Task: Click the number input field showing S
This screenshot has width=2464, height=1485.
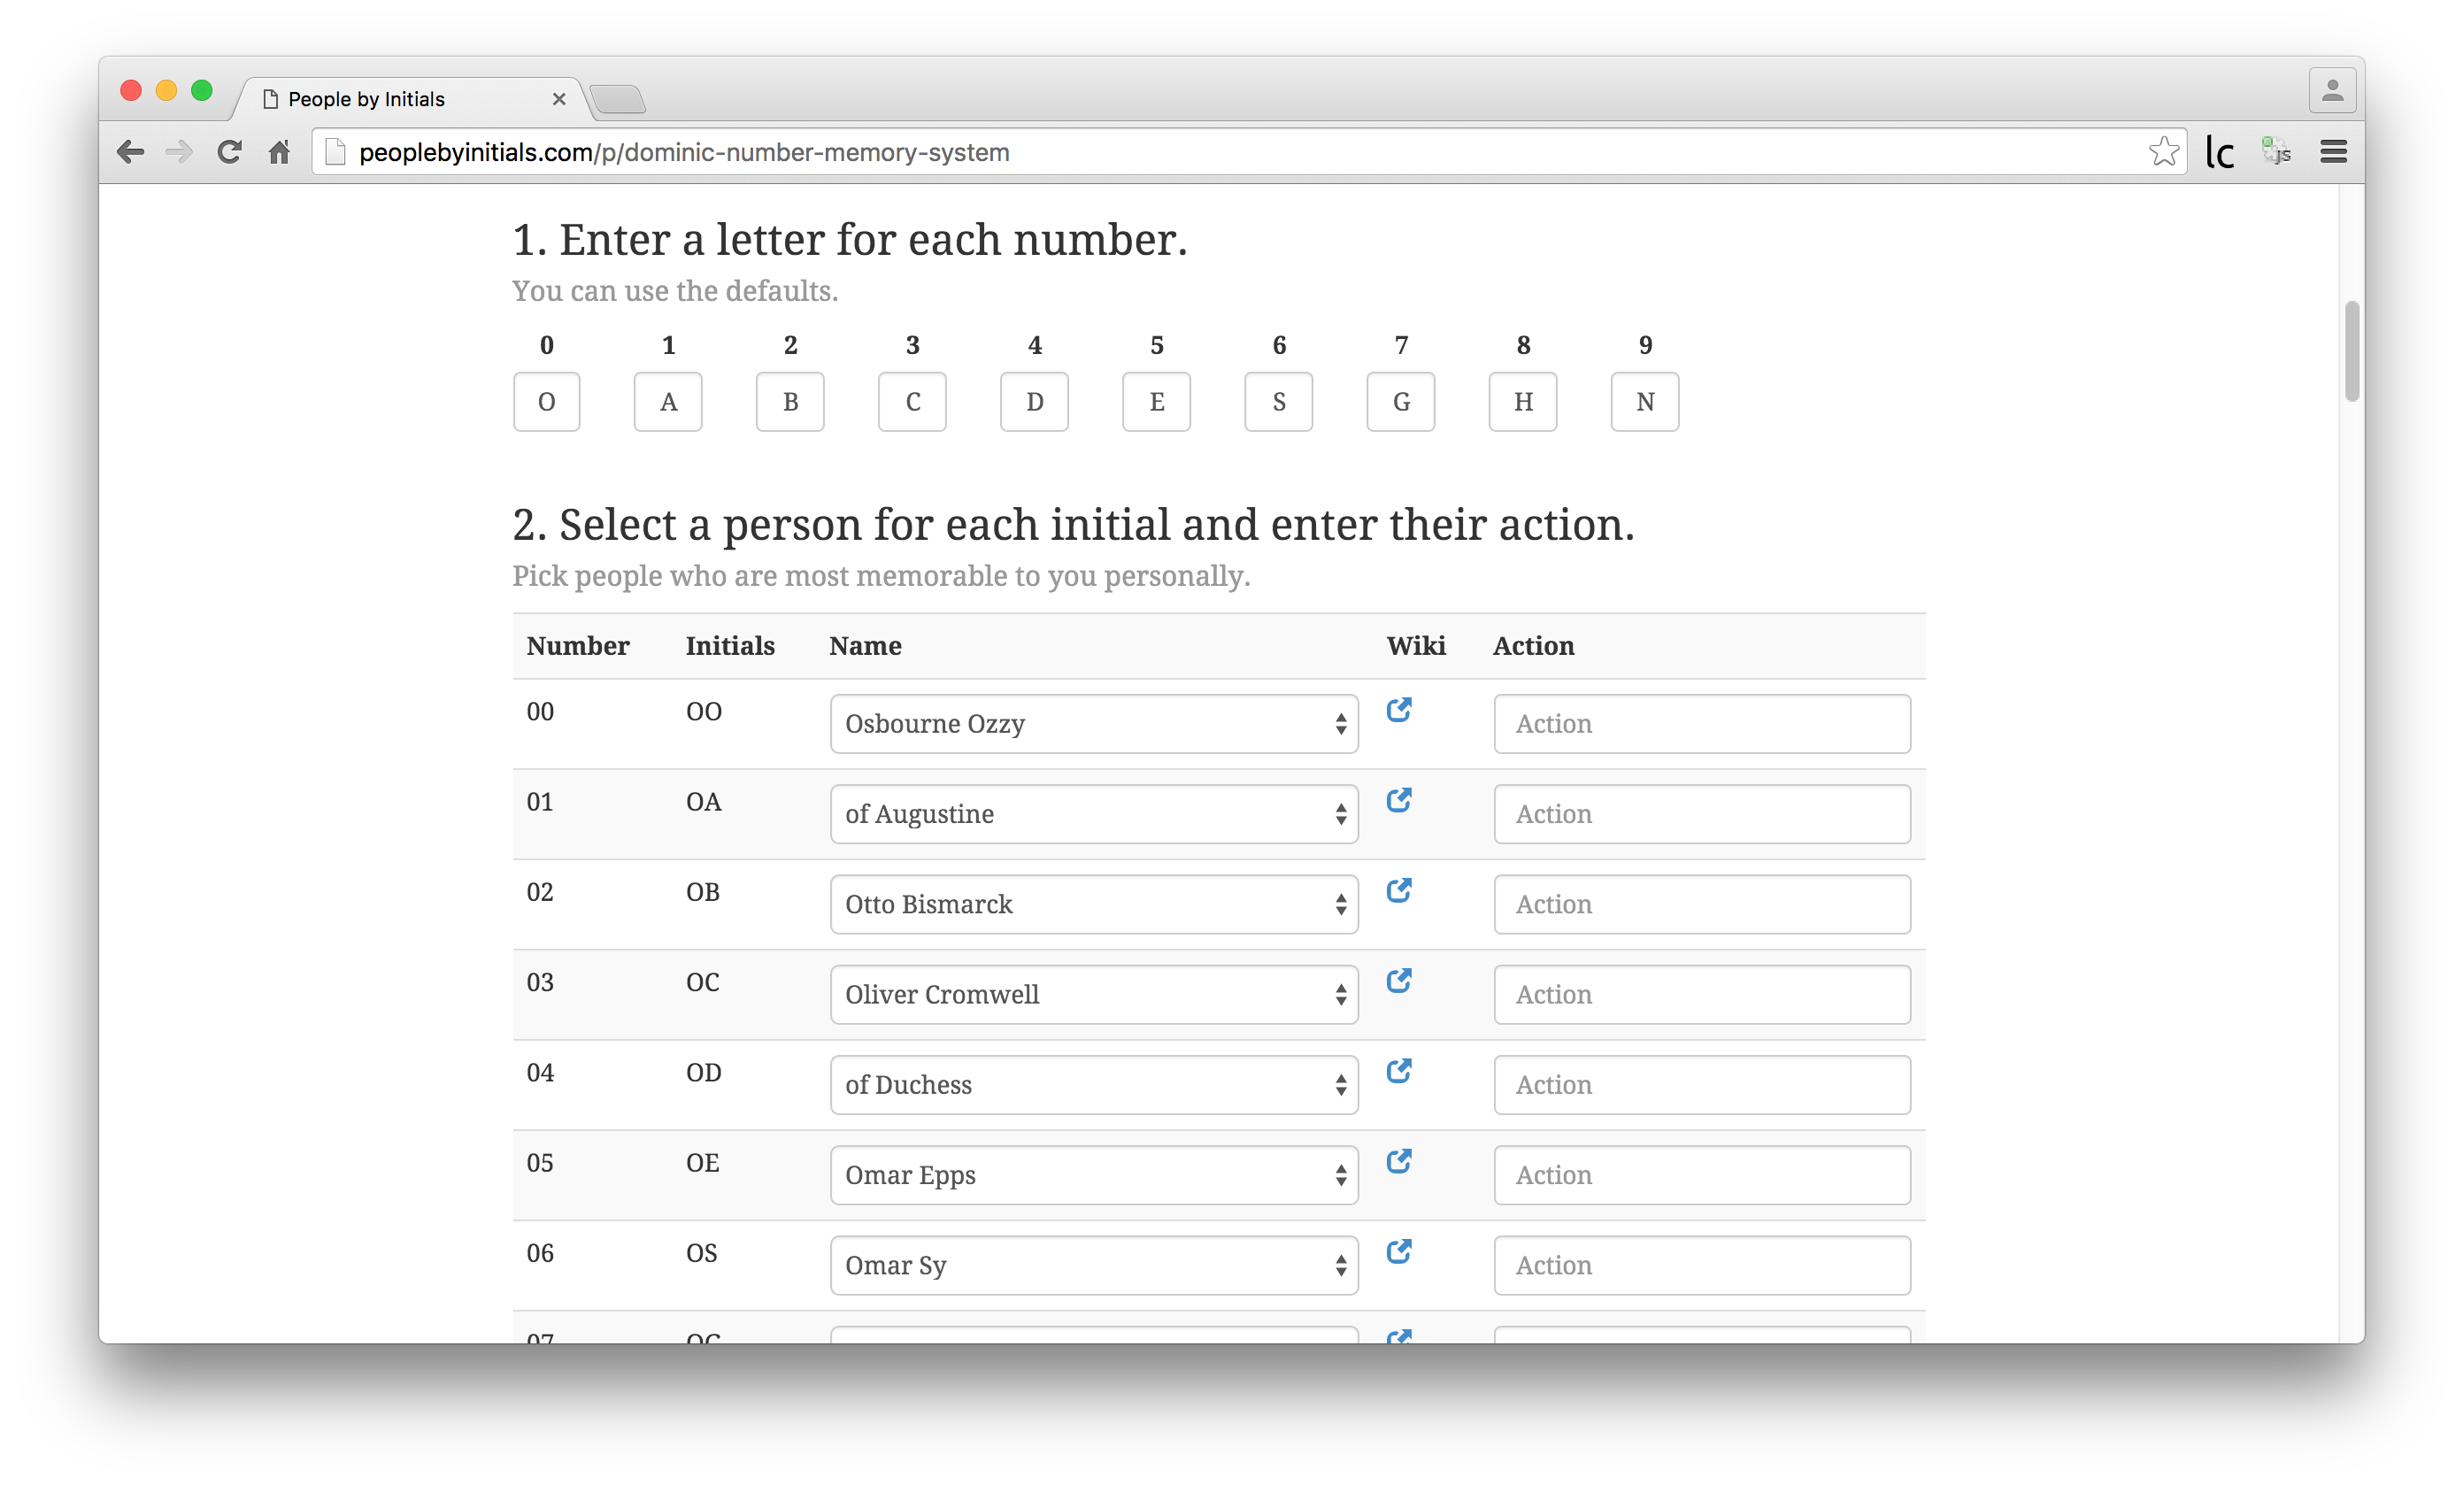Action: pyautogui.click(x=1280, y=399)
